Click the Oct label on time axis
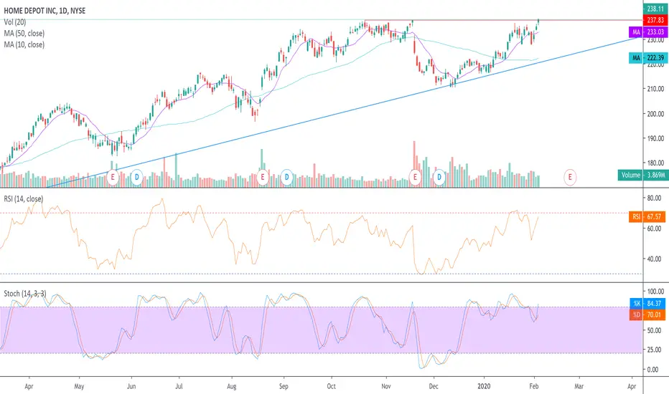Viewport: 669px width, 394px height. pyautogui.click(x=331, y=386)
